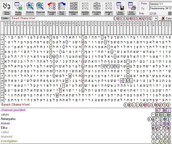Screen dimensions: 172x144
Task: Click the Zoom-out magnifier icon
Action: point(40,6)
